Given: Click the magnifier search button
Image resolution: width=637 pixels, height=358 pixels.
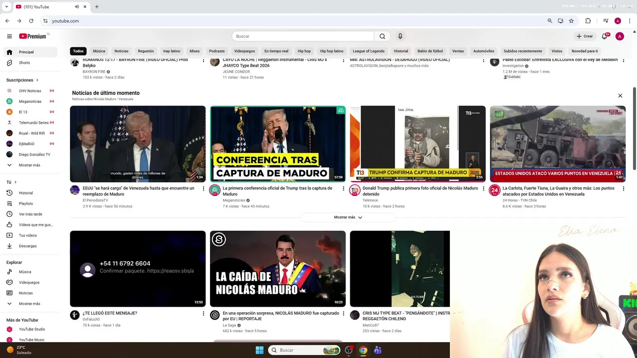Looking at the screenshot, I should click(382, 36).
